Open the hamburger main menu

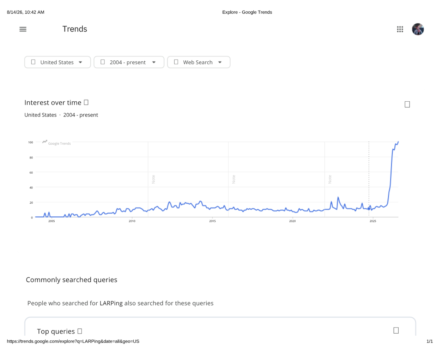click(23, 29)
